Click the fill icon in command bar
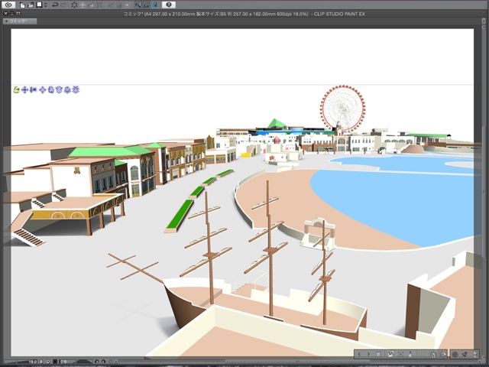Screen dimensions: 489x367 (91, 5)
